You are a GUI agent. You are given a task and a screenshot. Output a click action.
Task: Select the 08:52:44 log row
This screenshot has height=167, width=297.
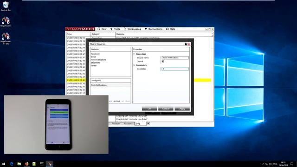click(76, 71)
